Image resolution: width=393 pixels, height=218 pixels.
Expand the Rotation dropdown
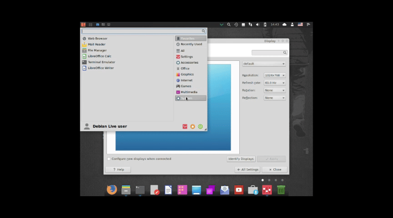tap(275, 90)
